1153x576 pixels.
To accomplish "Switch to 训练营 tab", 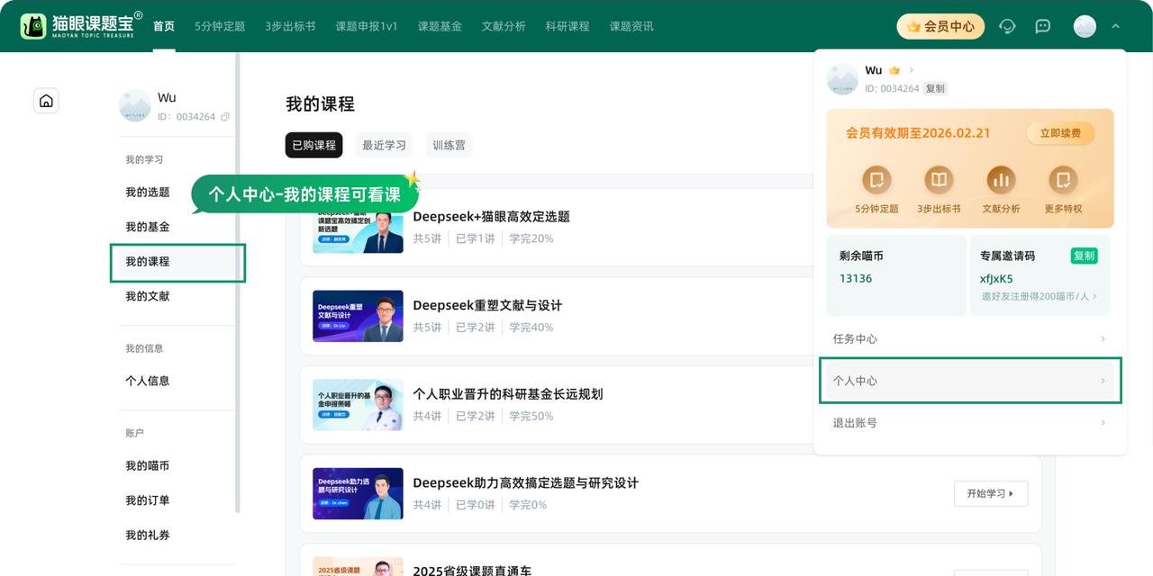I will 449,145.
